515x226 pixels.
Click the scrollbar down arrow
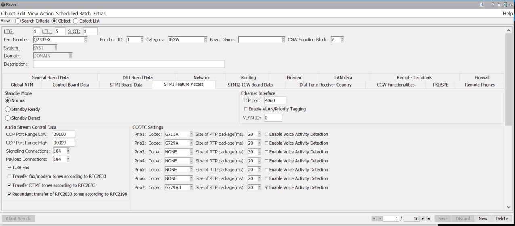pos(508,207)
